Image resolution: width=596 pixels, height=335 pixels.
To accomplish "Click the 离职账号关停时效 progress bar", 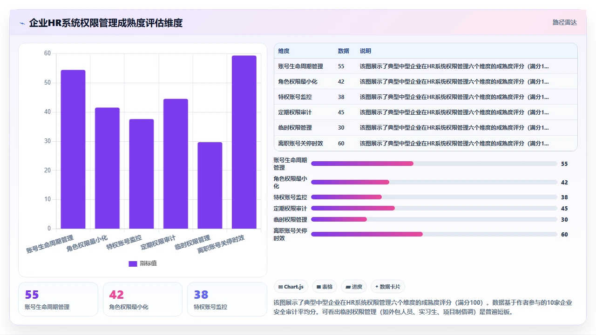I will coord(434,234).
